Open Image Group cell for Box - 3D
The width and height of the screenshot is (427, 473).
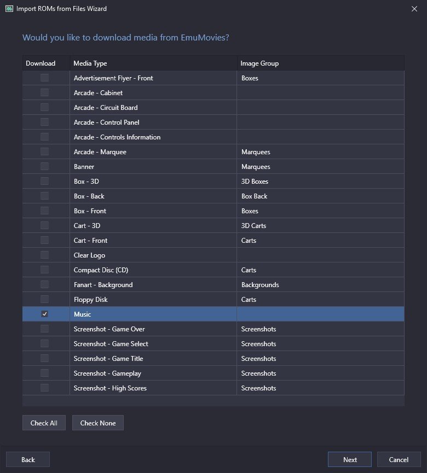click(x=320, y=182)
